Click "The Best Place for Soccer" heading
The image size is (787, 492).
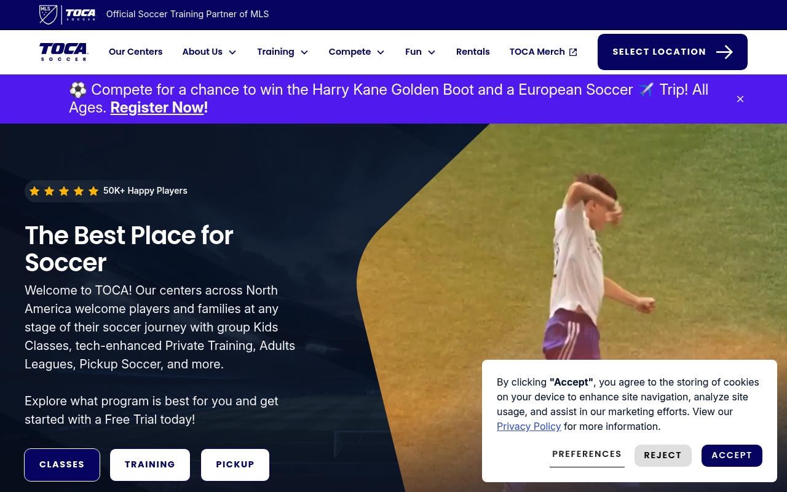[x=129, y=249]
